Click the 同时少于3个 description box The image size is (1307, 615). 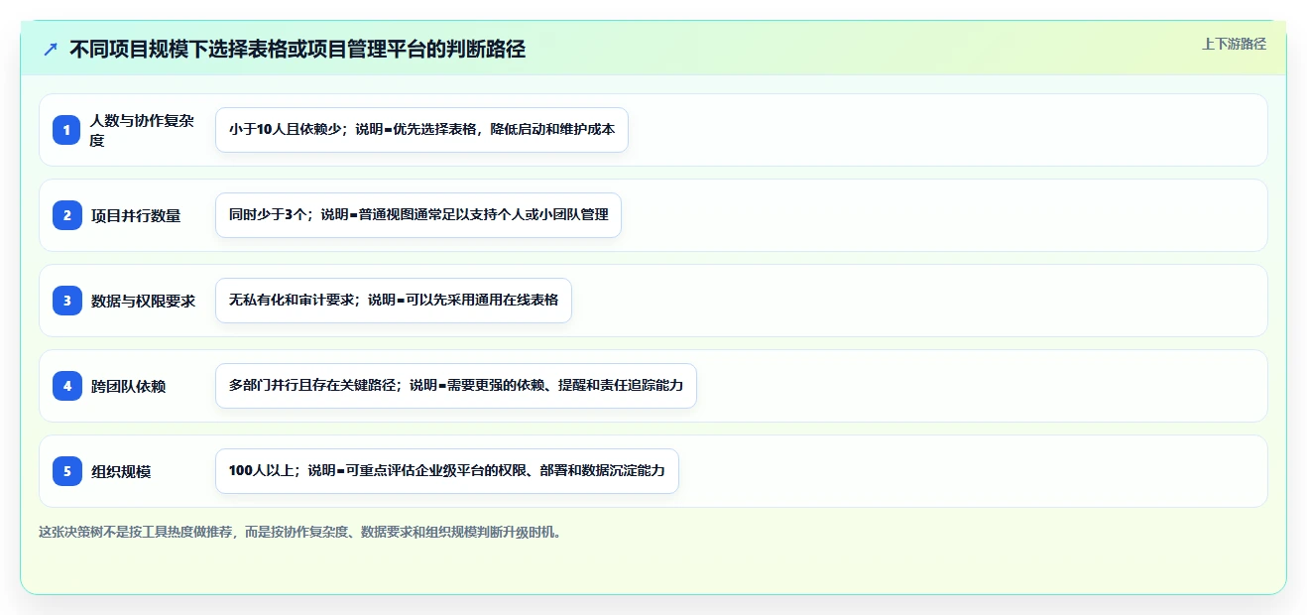coord(418,215)
